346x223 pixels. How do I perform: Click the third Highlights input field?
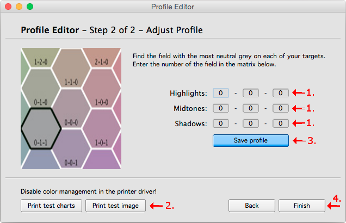tap(280, 93)
